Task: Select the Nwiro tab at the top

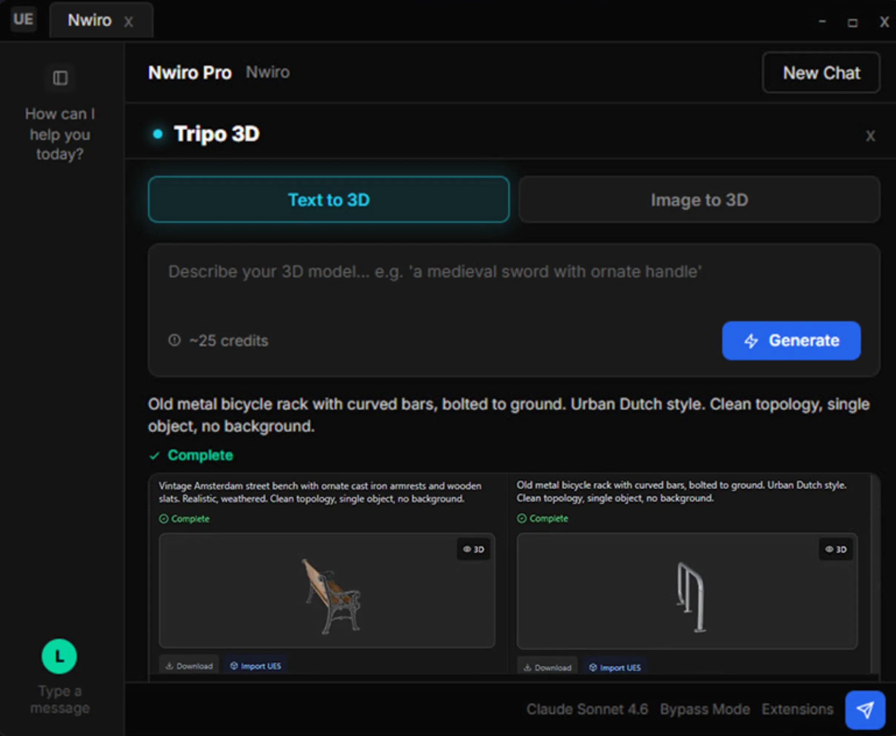Action: tap(89, 20)
